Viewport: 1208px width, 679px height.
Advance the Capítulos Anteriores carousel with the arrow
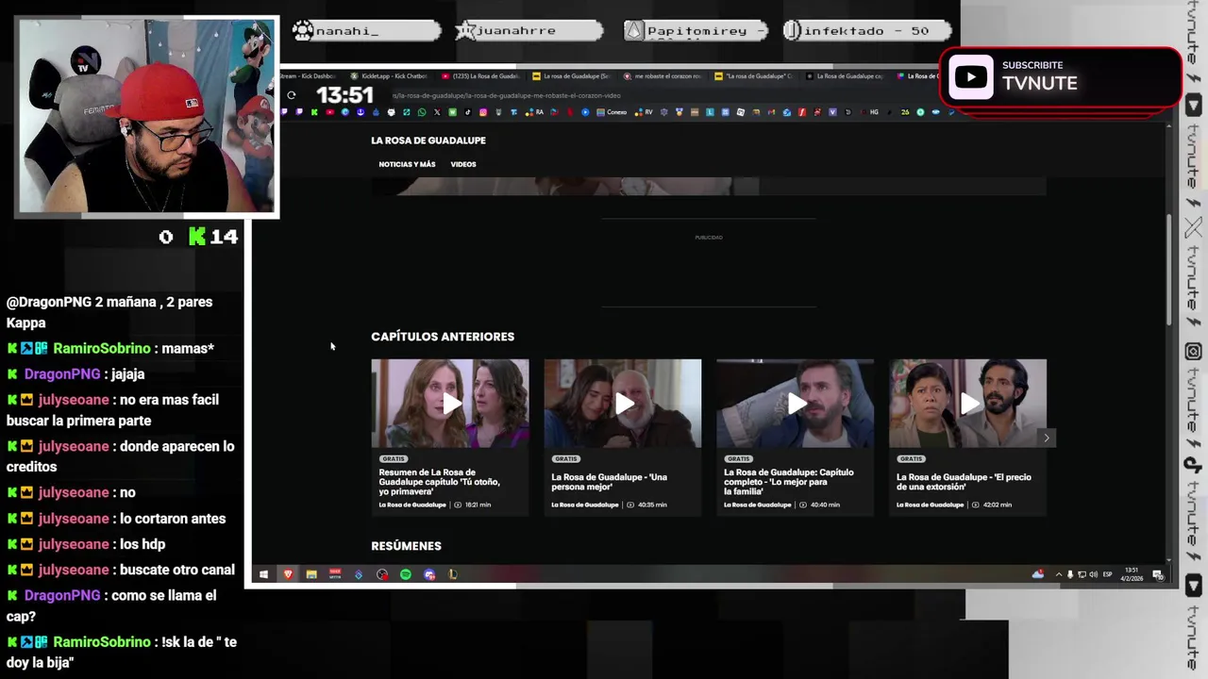coord(1046,438)
